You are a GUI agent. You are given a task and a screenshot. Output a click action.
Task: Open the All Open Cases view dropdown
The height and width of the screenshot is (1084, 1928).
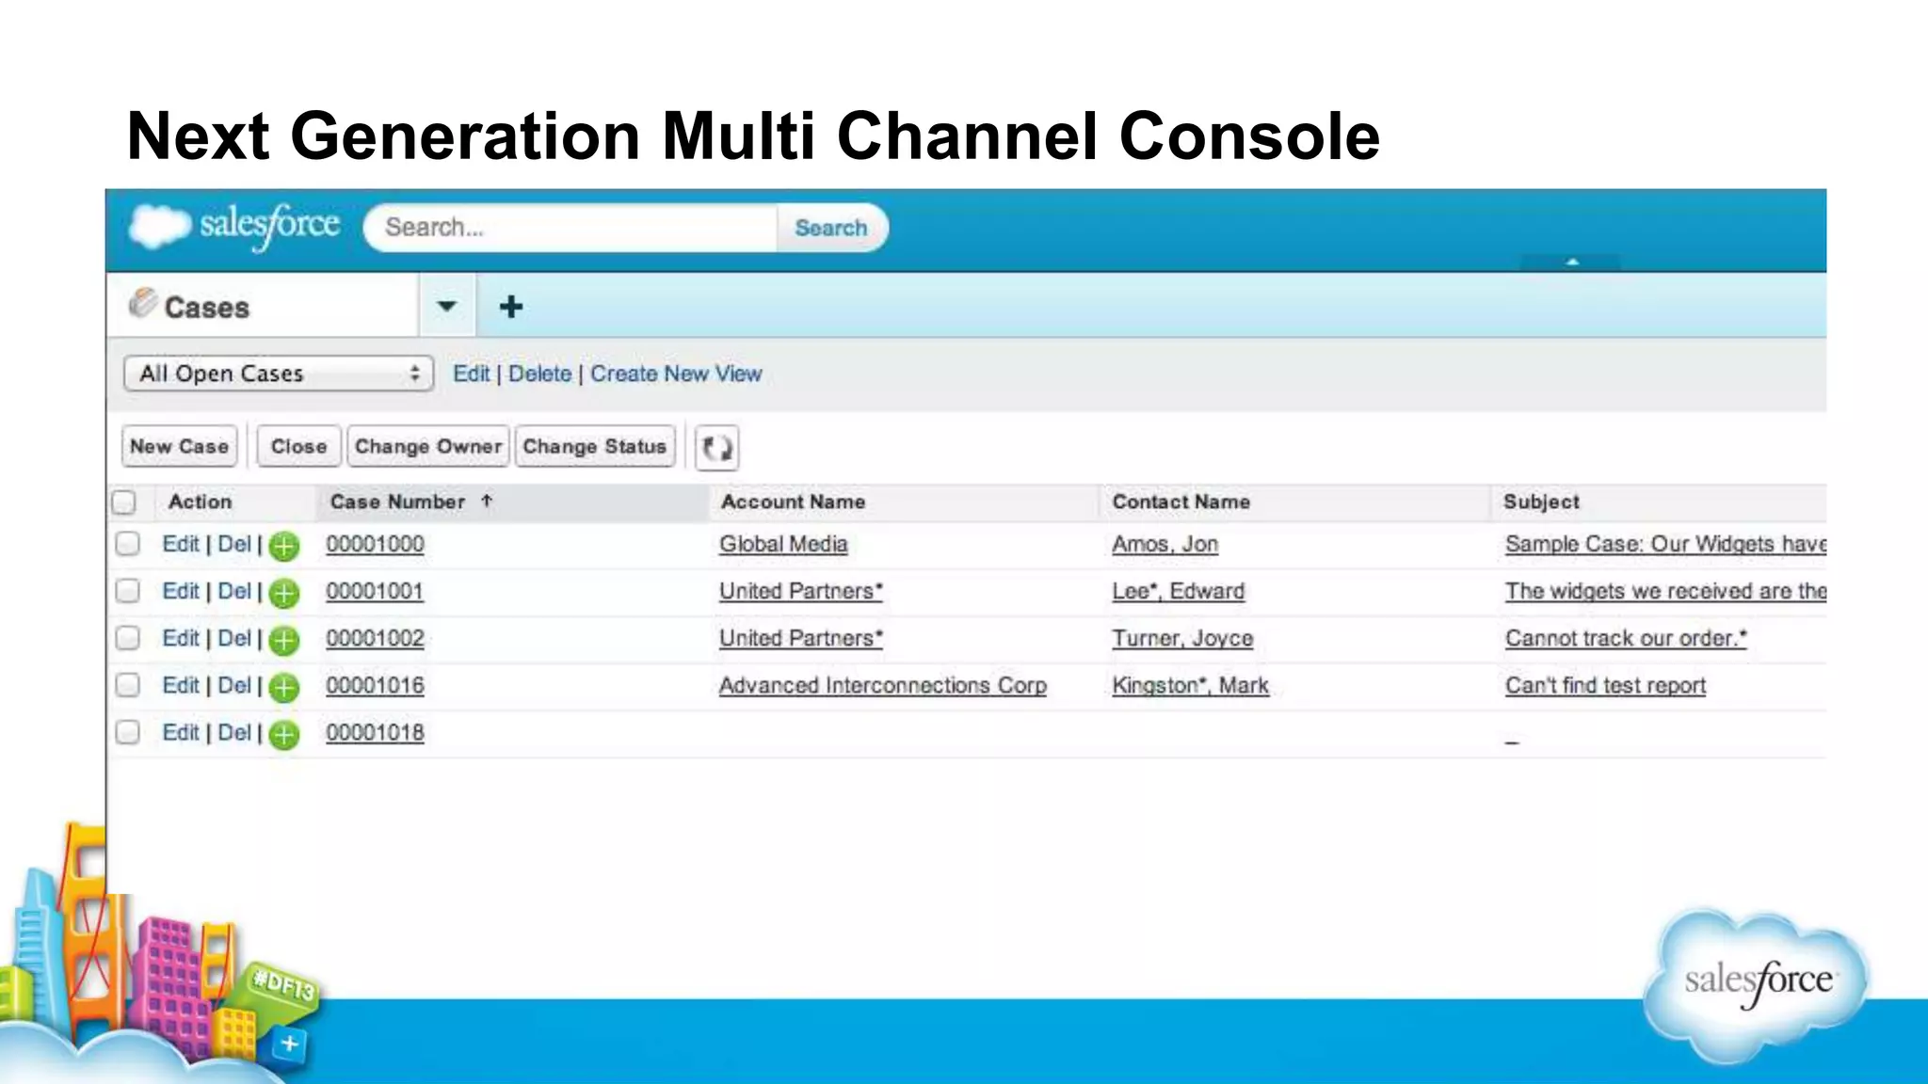pos(279,374)
